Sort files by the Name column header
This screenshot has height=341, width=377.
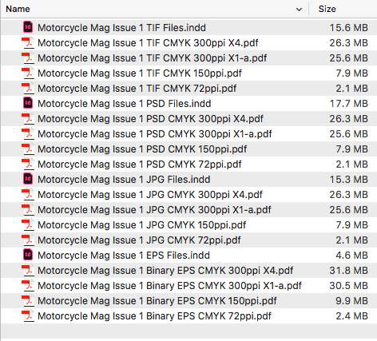point(18,9)
